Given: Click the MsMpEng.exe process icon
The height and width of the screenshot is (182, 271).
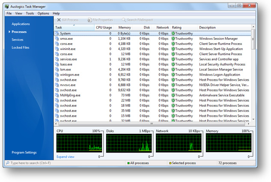Looking at the screenshot, I should click(x=57, y=95).
